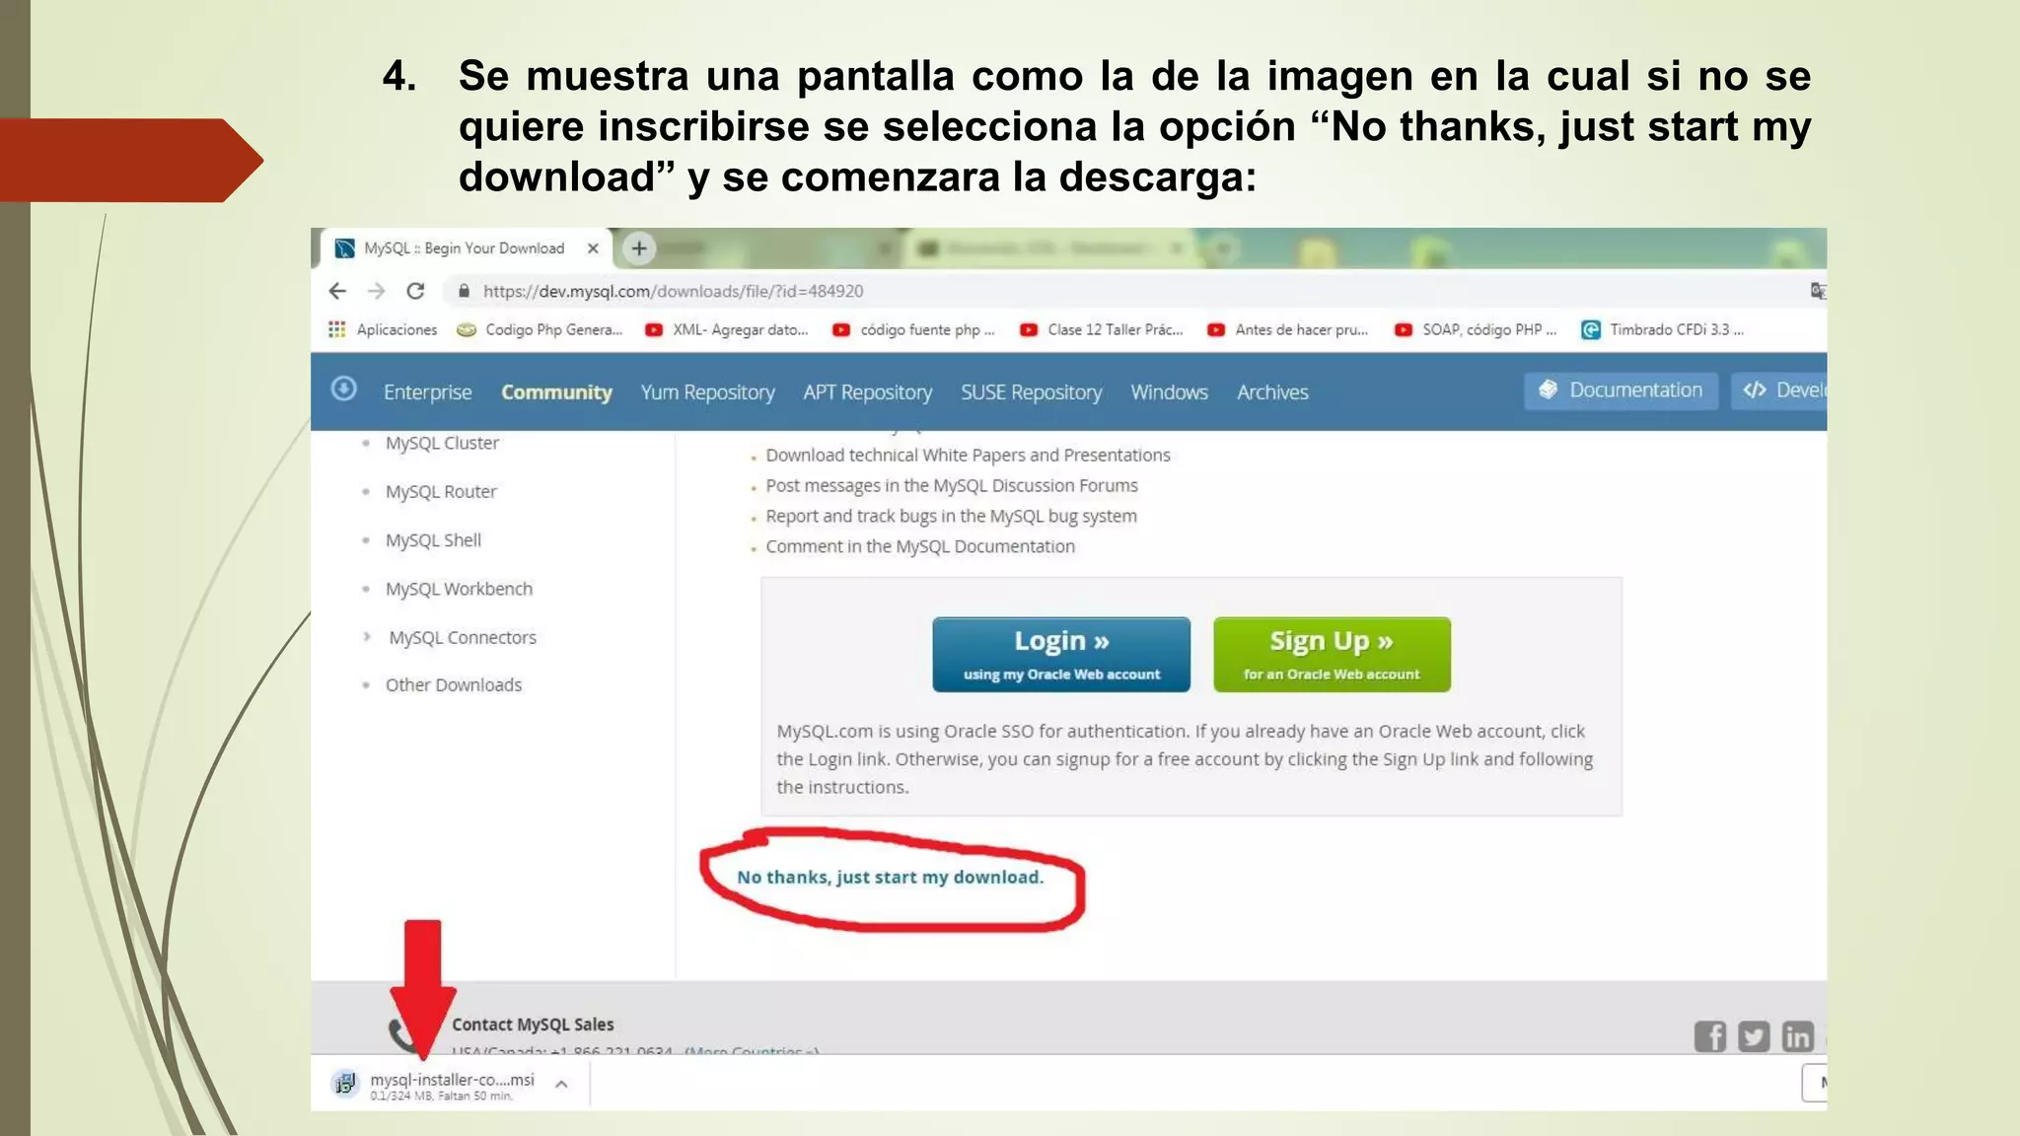The image size is (2020, 1136).
Task: Open Other Downloads in sidebar
Action: pyautogui.click(x=453, y=684)
